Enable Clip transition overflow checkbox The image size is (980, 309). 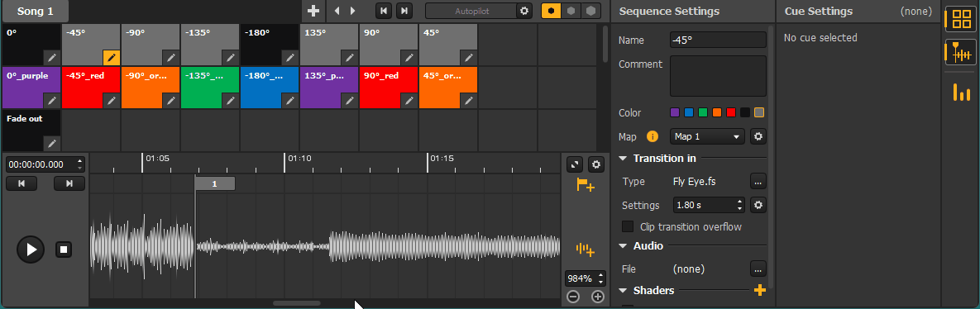coord(628,226)
